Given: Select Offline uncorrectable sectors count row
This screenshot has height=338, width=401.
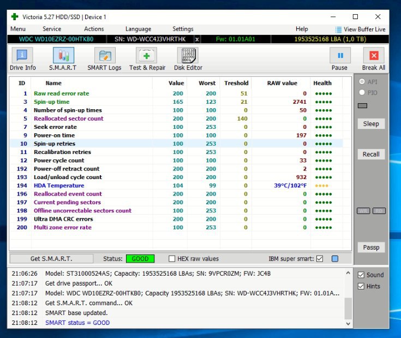Looking at the screenshot, I should point(176,211).
